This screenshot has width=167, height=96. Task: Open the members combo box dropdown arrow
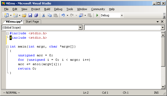[x=163, y=28]
